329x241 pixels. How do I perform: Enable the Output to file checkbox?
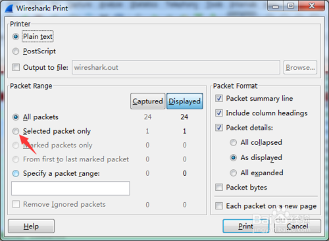[x=16, y=67]
